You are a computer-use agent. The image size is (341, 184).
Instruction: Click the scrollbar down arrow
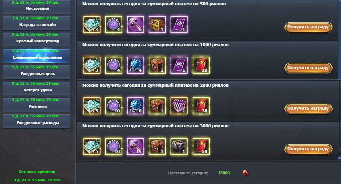click(x=339, y=157)
